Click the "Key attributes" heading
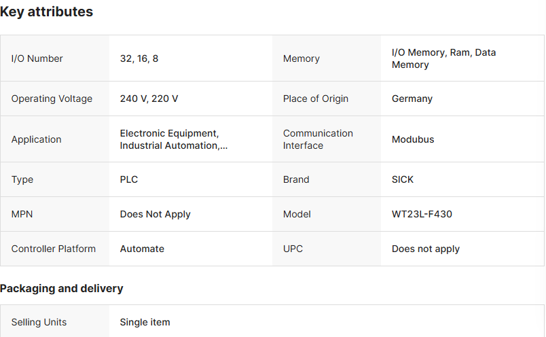 (x=47, y=12)
